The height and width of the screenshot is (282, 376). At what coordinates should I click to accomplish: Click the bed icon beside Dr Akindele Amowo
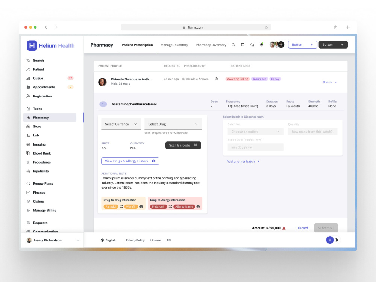pyautogui.click(x=216, y=79)
